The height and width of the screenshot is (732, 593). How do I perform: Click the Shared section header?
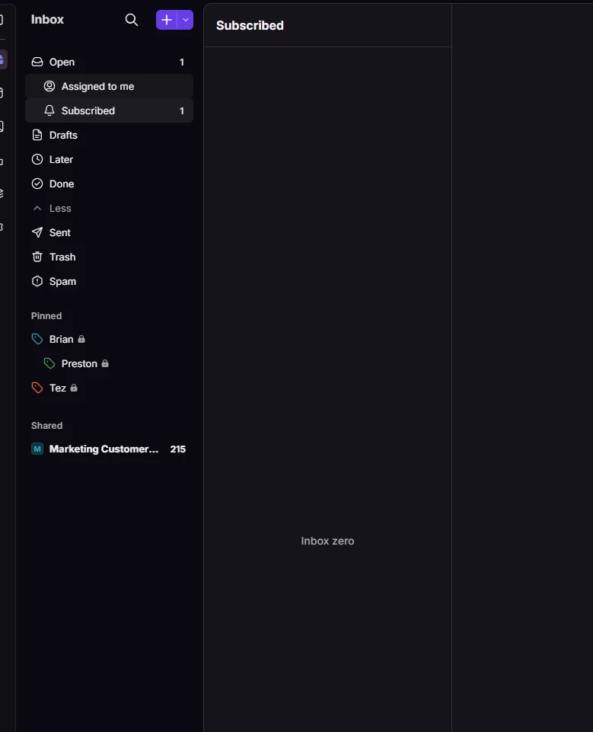click(x=46, y=425)
